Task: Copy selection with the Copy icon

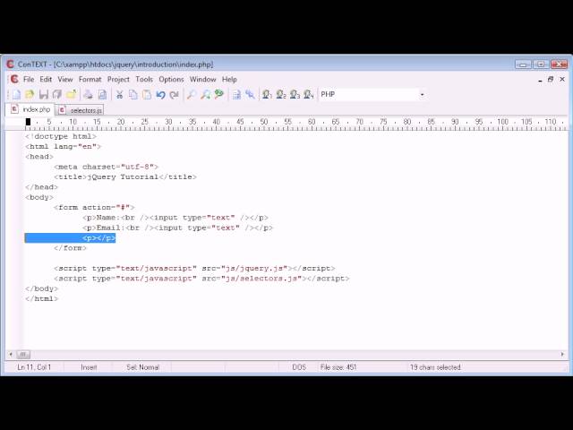Action: (133, 95)
